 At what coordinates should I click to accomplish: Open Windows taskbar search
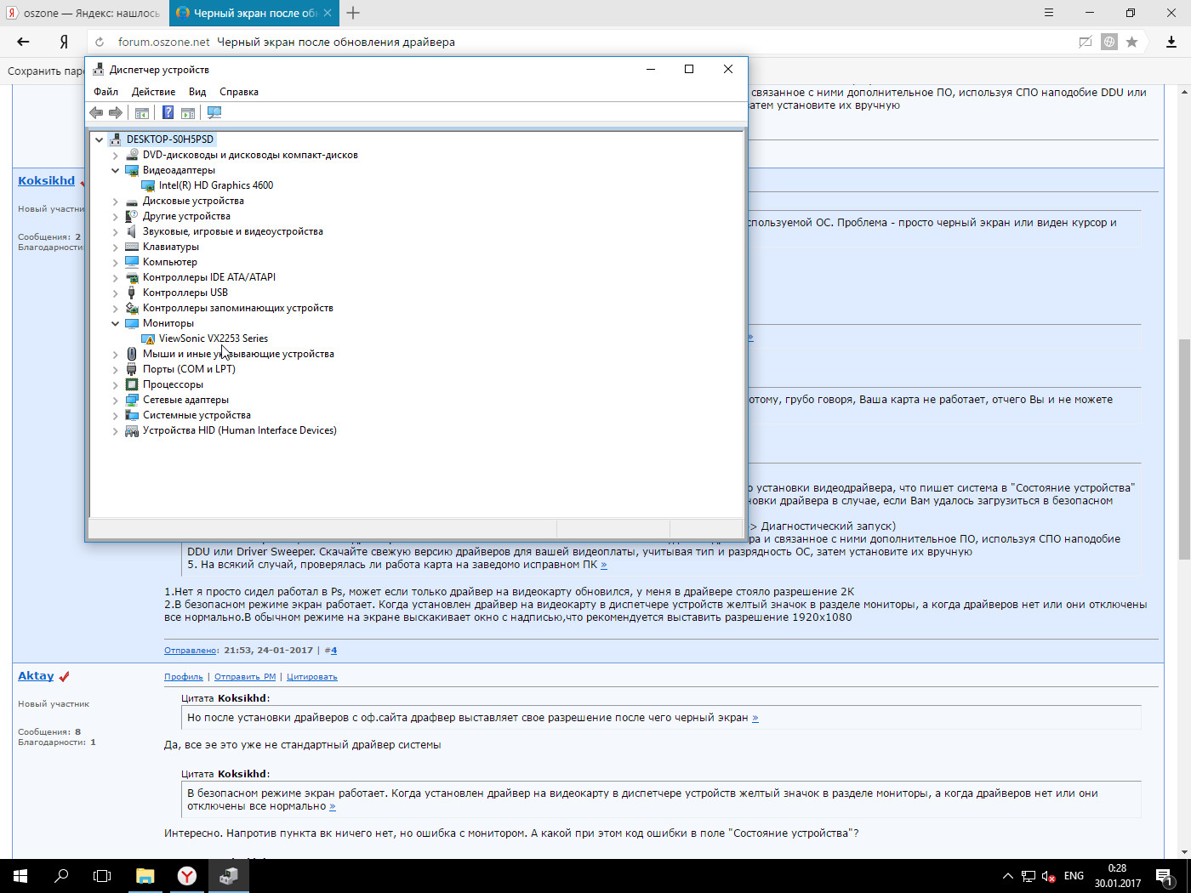point(61,876)
